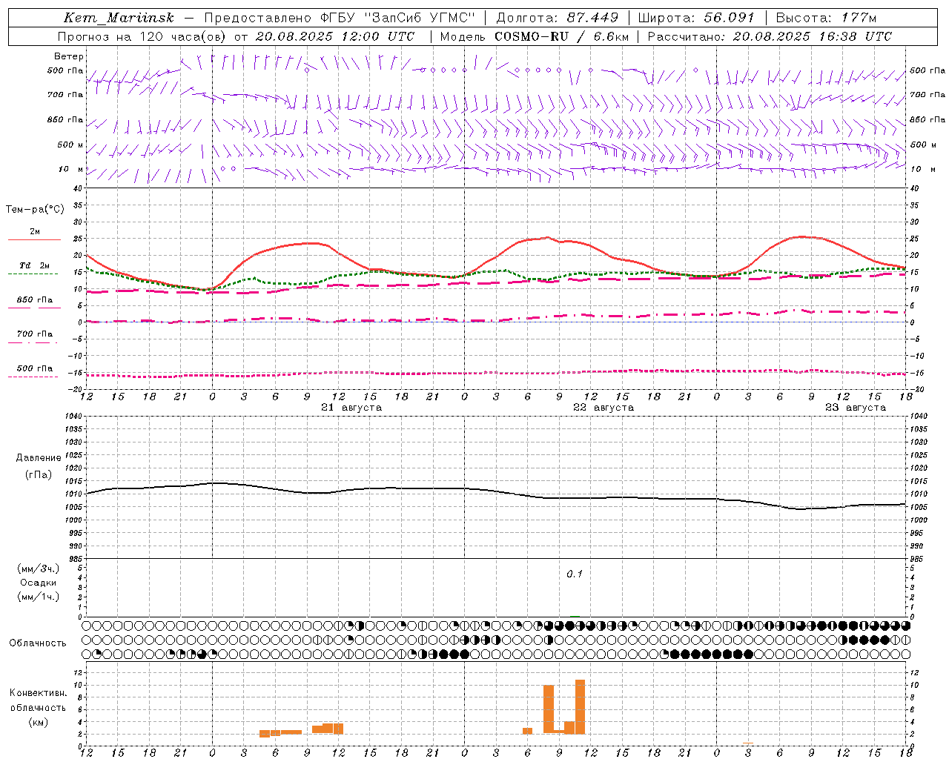
Task: Click the '23 августа' date label
Action: click(856, 408)
